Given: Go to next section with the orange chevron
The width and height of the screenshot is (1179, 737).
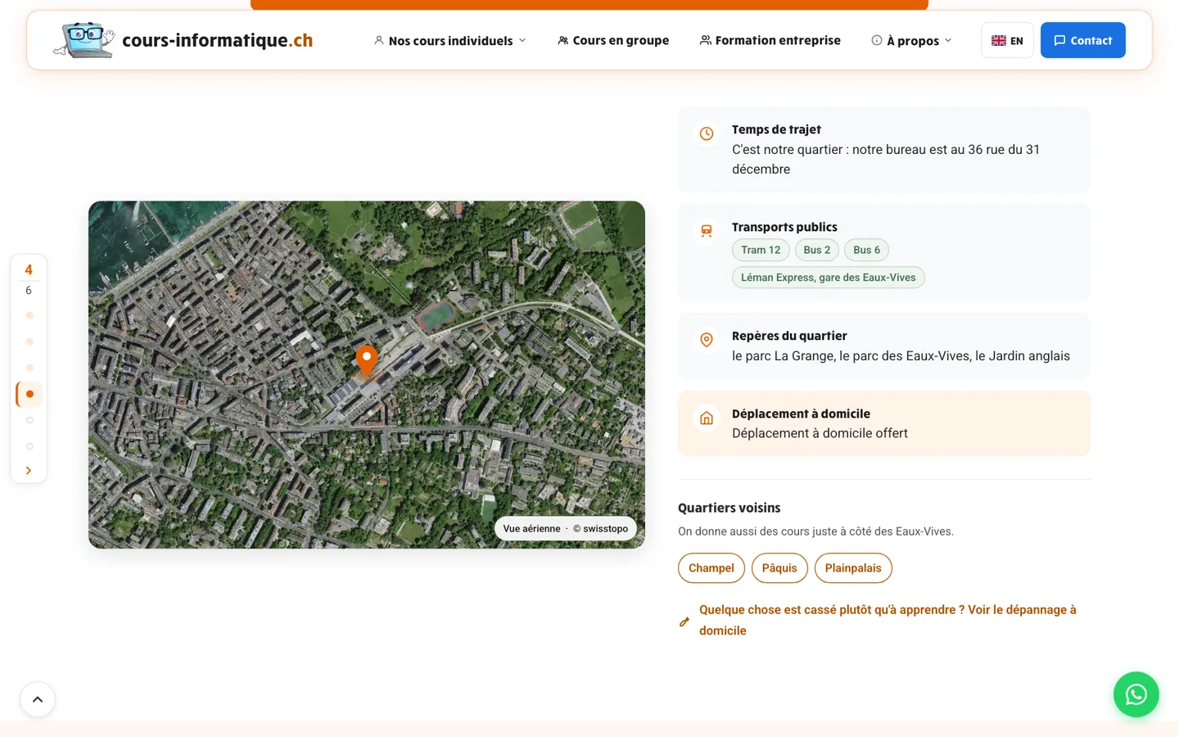Looking at the screenshot, I should pos(29,471).
